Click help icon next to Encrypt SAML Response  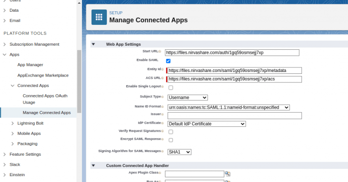click(163, 139)
